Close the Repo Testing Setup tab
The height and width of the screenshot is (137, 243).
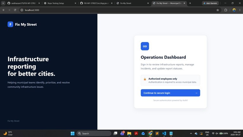tap(76, 3)
